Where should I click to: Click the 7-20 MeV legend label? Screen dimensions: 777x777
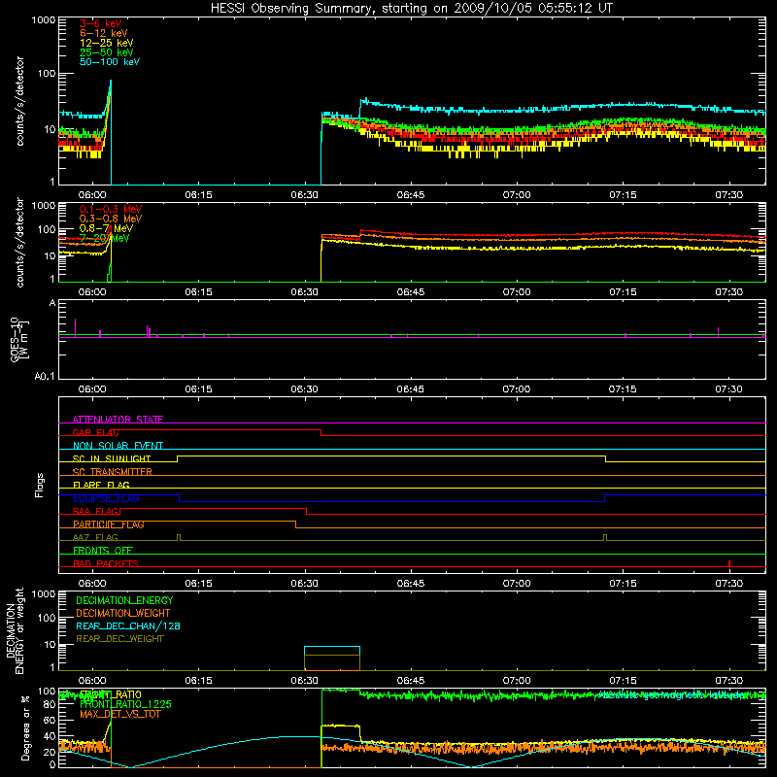click(105, 238)
